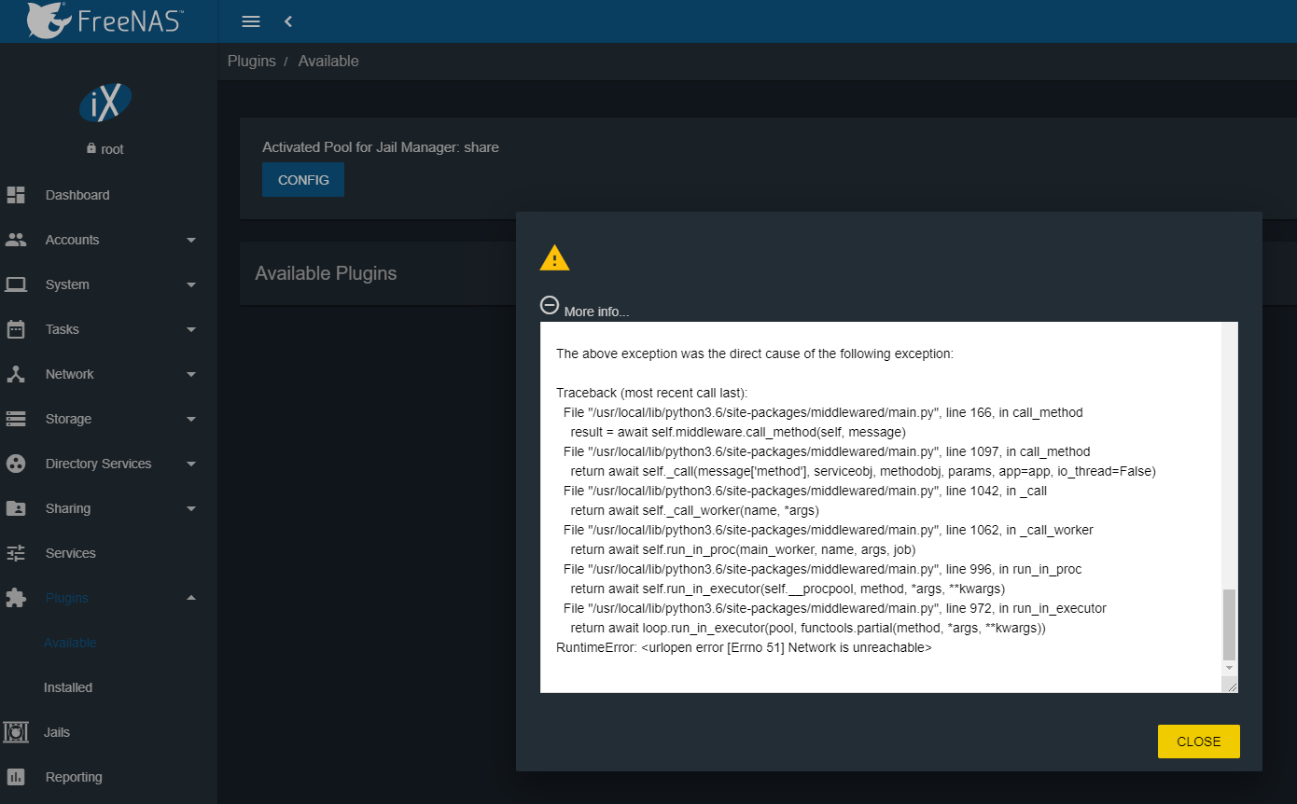Screen dimensions: 1297x804
Task: Click Plugins in the breadcrumb
Action: [252, 61]
